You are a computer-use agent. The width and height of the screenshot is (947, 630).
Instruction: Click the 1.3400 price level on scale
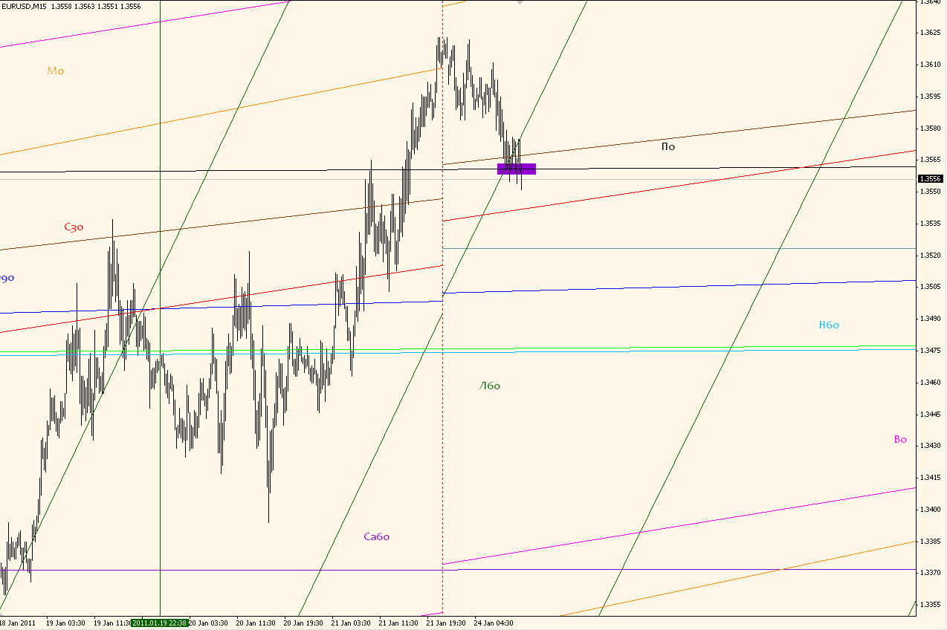coord(931,510)
